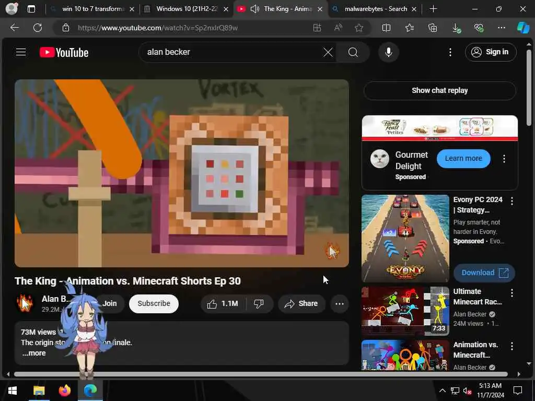This screenshot has width=535, height=401.
Task: Open Edge Settings and more menu
Action: 501,28
